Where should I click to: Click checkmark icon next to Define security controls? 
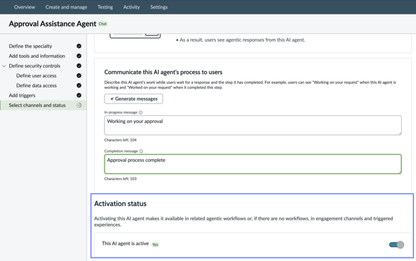[x=79, y=65]
